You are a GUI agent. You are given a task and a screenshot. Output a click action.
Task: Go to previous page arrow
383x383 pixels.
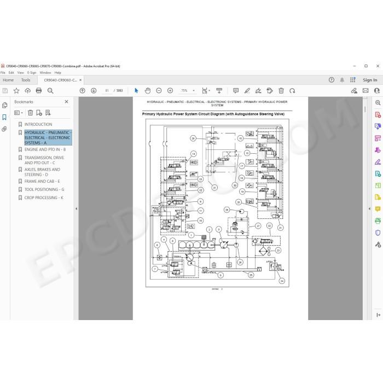tap(82, 91)
